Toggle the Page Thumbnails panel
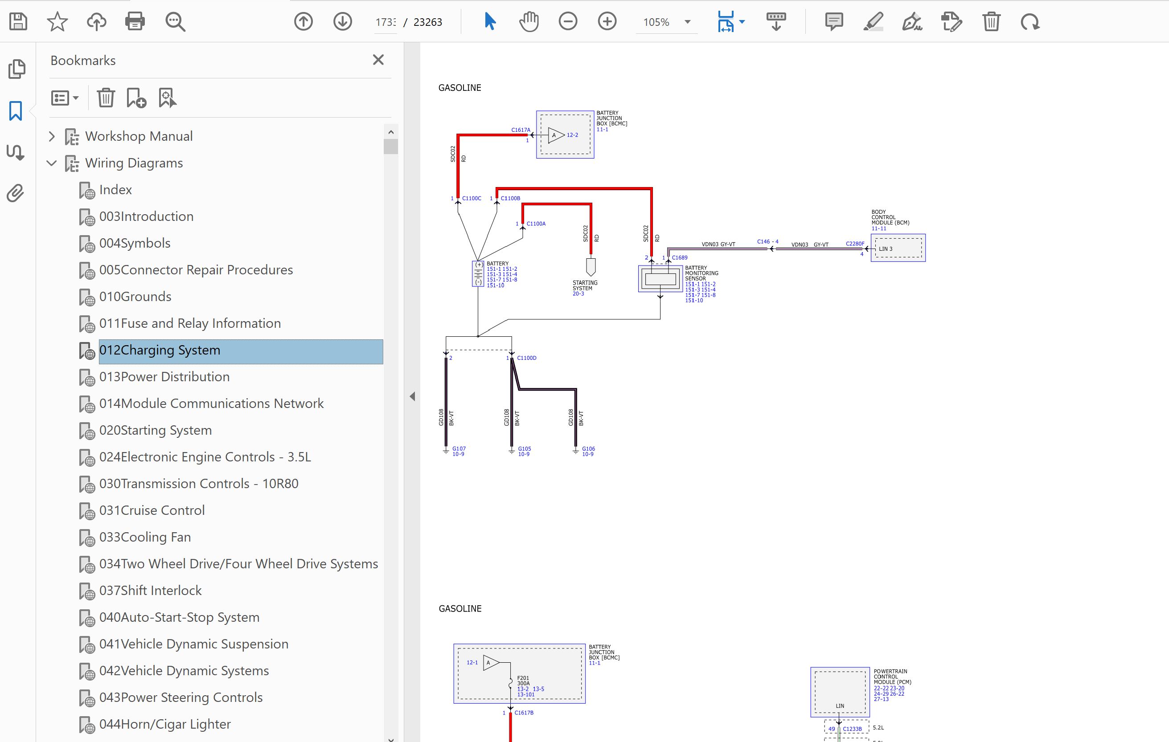This screenshot has width=1169, height=742. point(16,69)
